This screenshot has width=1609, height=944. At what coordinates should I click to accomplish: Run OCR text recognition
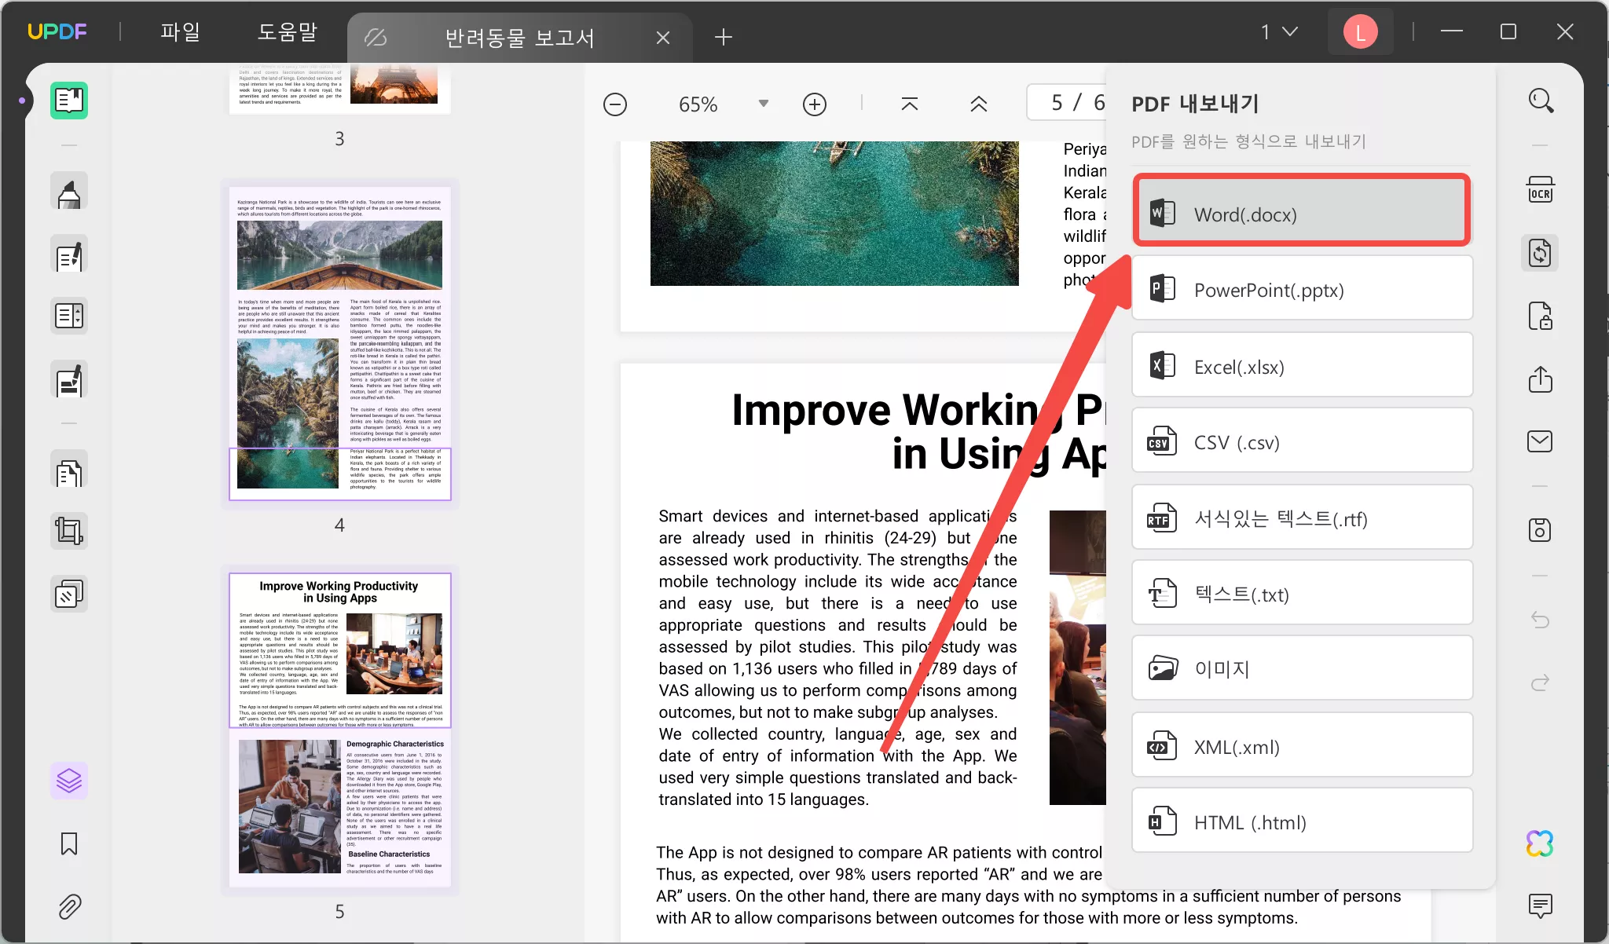(1540, 190)
